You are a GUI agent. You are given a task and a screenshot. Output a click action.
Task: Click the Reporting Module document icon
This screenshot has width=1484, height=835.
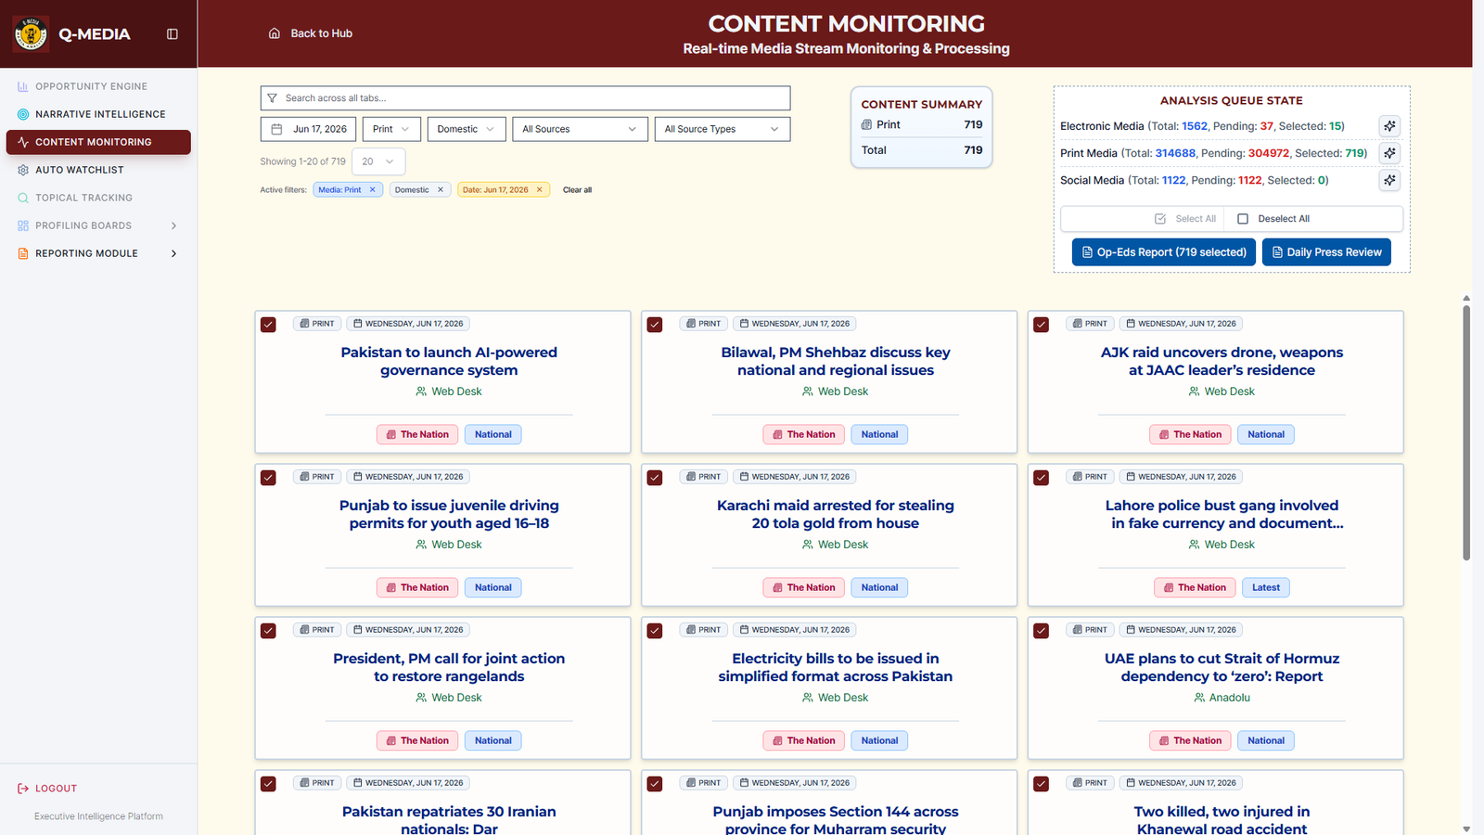23,253
